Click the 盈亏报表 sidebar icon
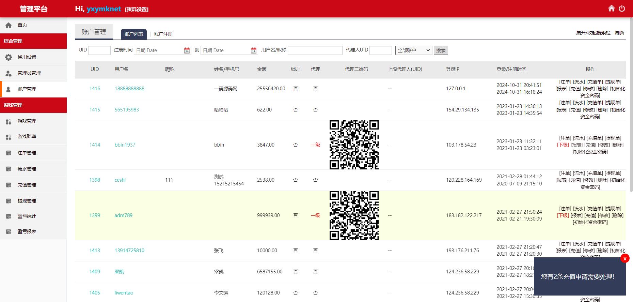Screen dimensions: 633x302 (9, 231)
